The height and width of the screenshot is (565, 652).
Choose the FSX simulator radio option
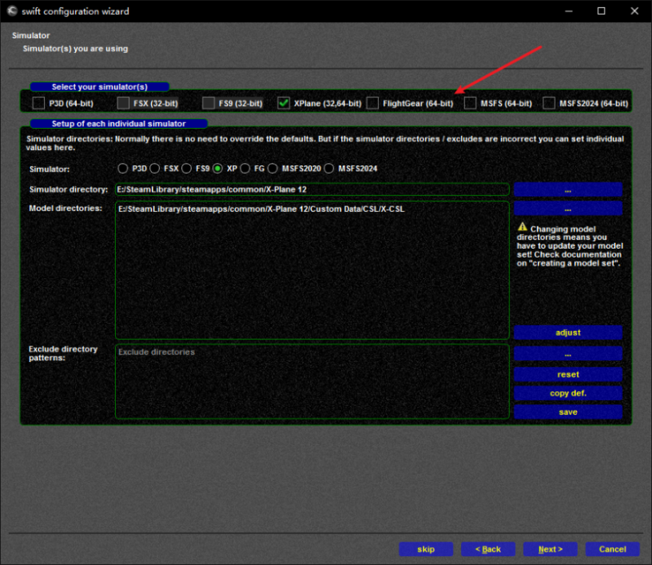155,169
